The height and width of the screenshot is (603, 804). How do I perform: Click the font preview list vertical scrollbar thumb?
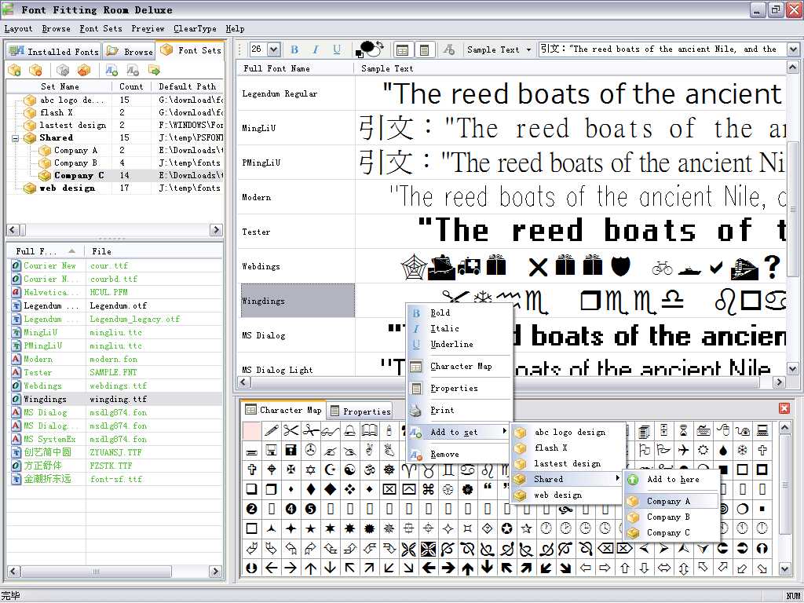tap(792, 209)
